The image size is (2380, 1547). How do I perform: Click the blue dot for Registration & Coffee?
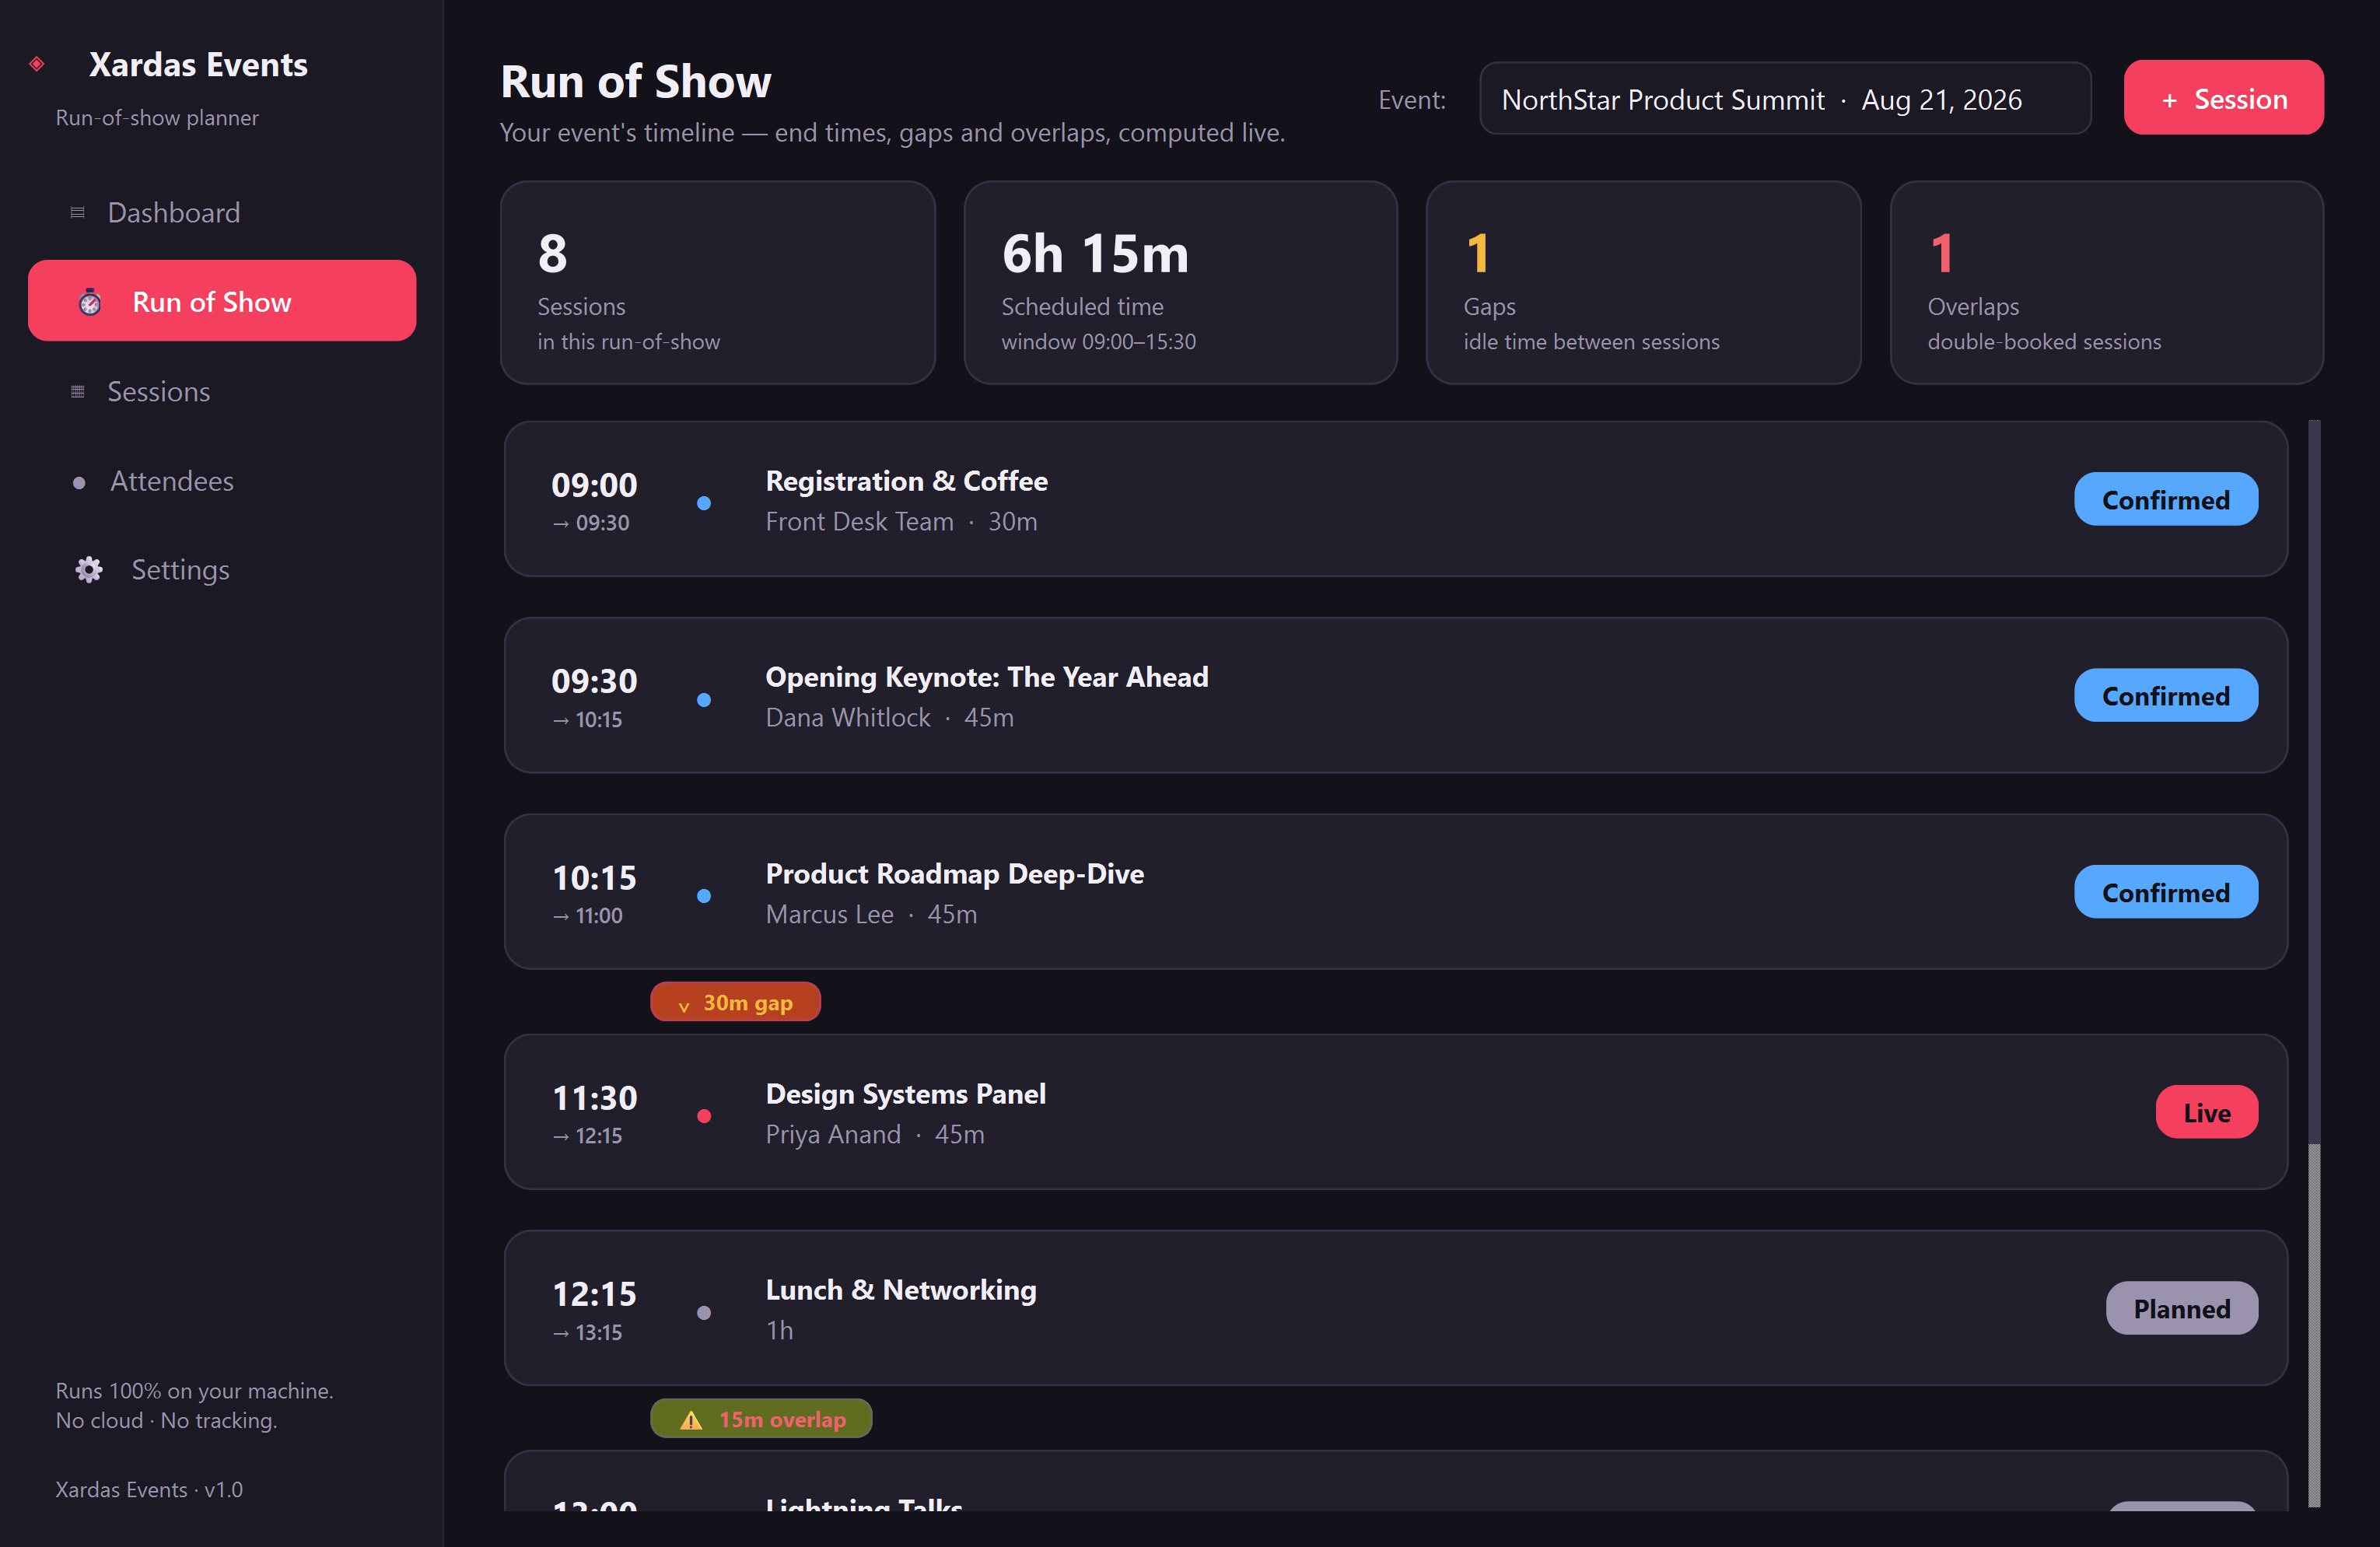pos(704,503)
